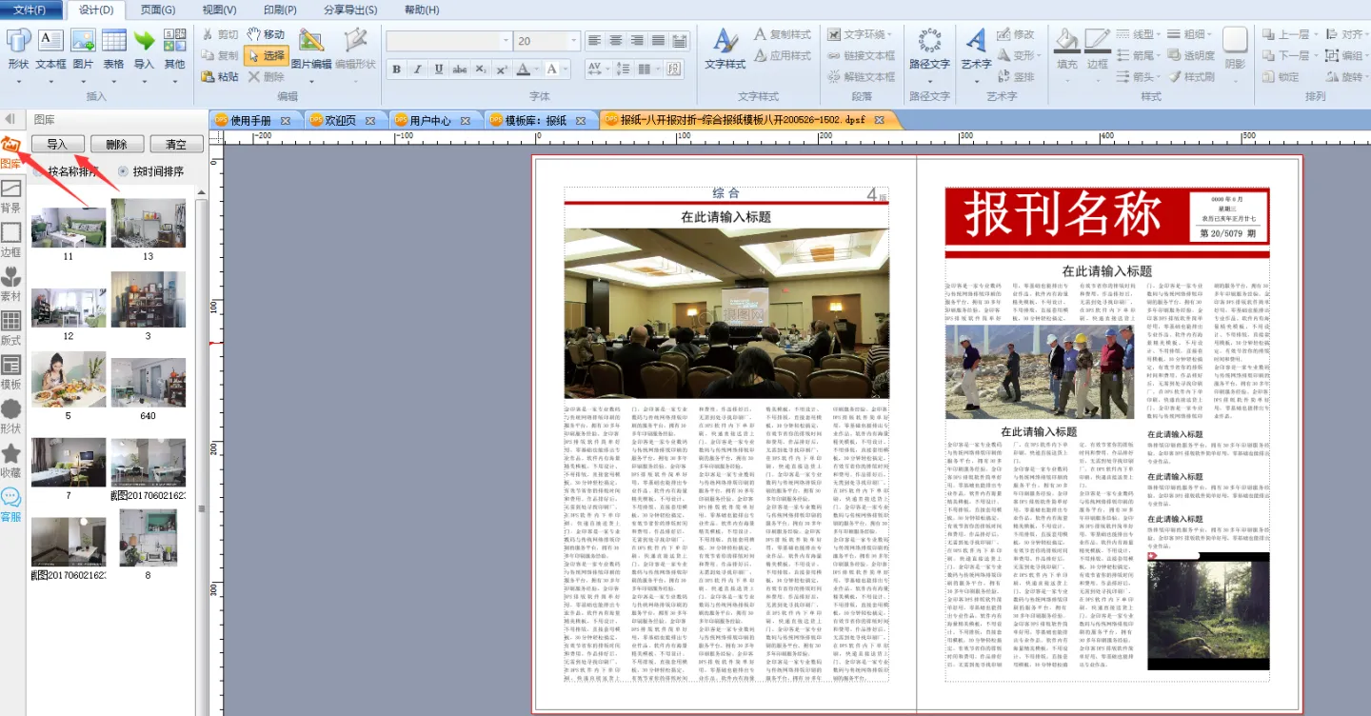
Task: Toggle bold text formatting
Action: coord(396,70)
